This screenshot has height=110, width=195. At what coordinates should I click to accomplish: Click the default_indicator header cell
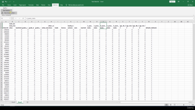[x=149, y=26]
